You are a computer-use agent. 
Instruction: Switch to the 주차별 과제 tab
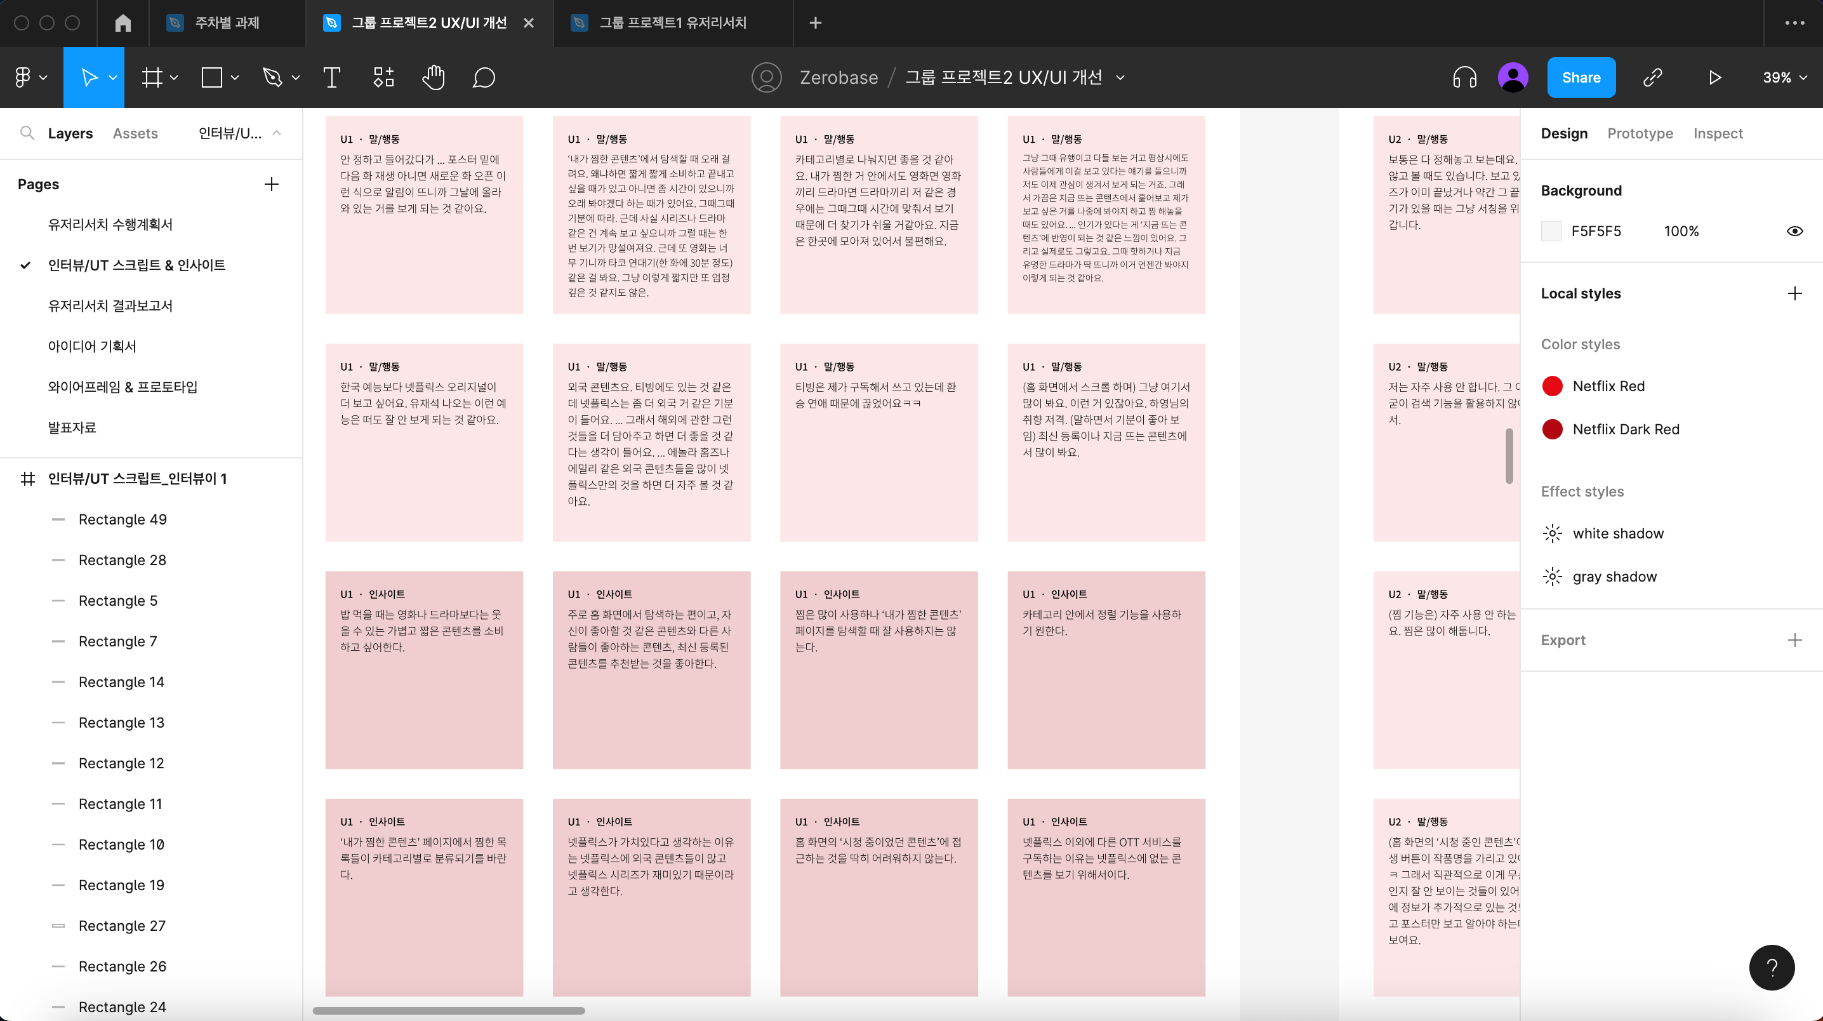(227, 23)
